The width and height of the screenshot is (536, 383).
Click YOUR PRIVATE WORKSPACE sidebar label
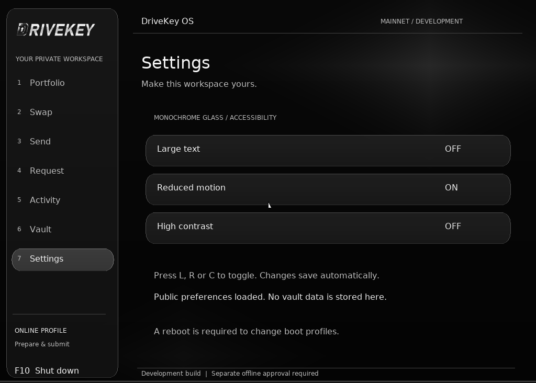[59, 59]
